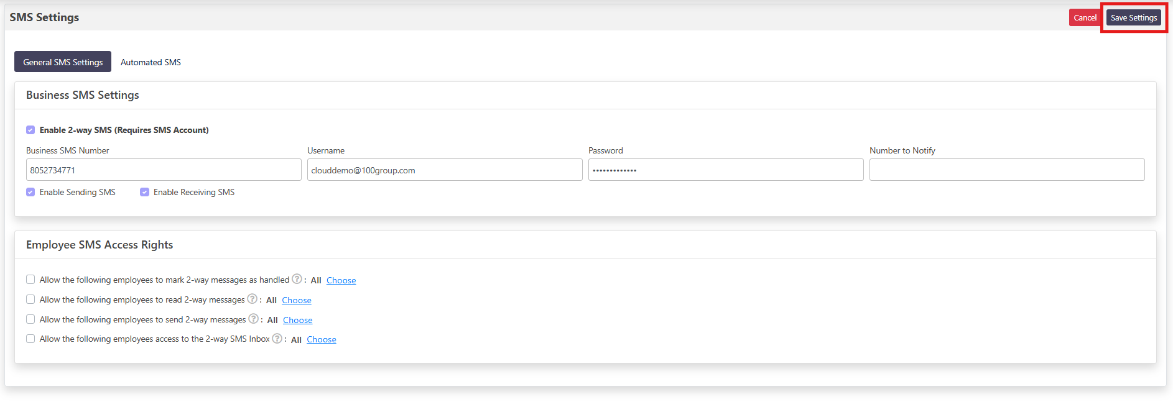
Task: Check allow employees to send 2-way messages
Action: pyautogui.click(x=30, y=319)
